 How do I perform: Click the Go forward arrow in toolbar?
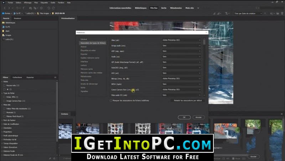tap(9, 8)
